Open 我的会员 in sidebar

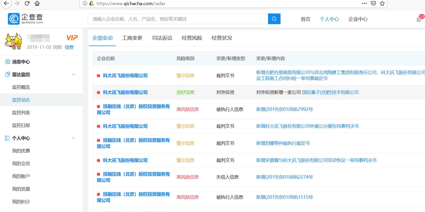click(x=21, y=163)
